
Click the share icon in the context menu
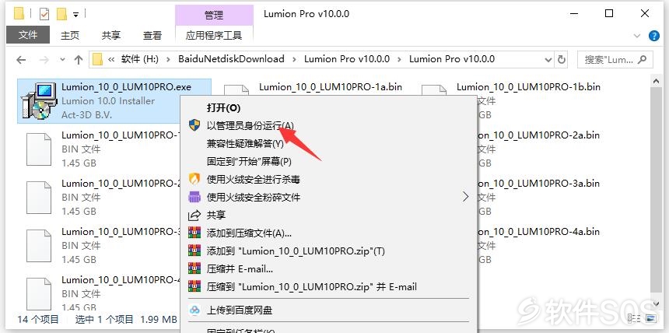pyautogui.click(x=194, y=216)
